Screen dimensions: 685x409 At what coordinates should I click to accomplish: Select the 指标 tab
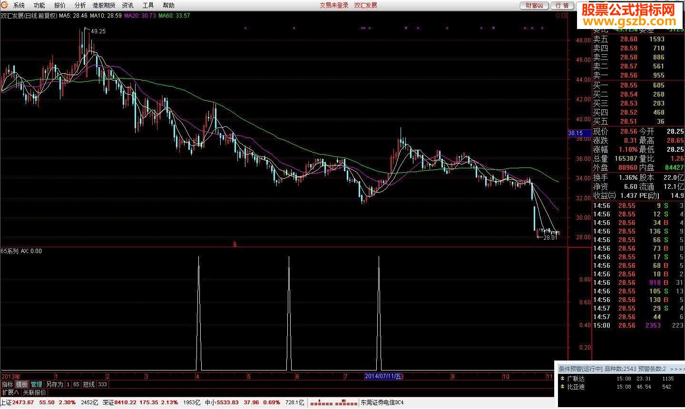tap(8, 384)
